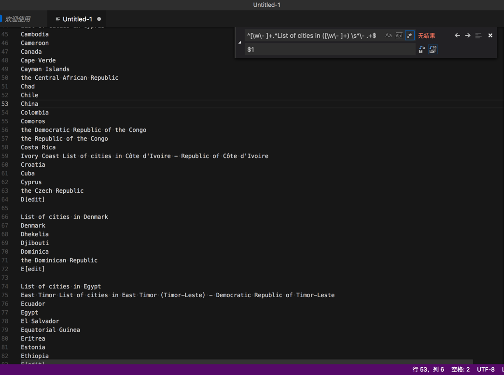Toggle Match Case in find widget
Viewport: 504px width, 375px height.
pyautogui.click(x=388, y=36)
